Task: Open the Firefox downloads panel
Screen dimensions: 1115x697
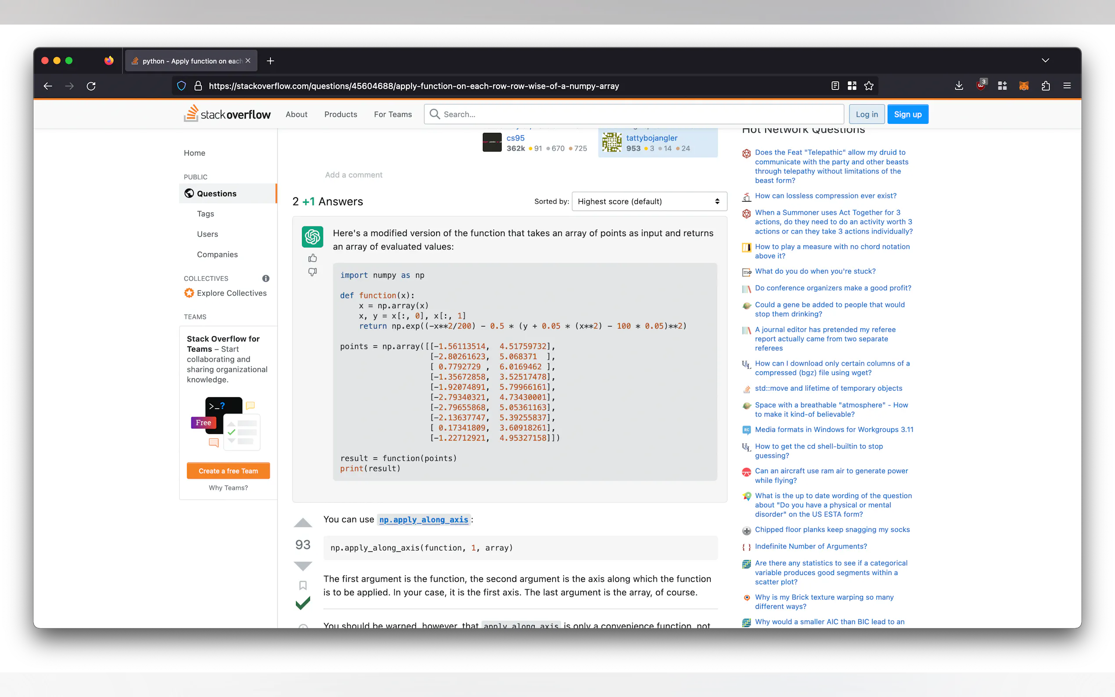Action: [x=959, y=86]
